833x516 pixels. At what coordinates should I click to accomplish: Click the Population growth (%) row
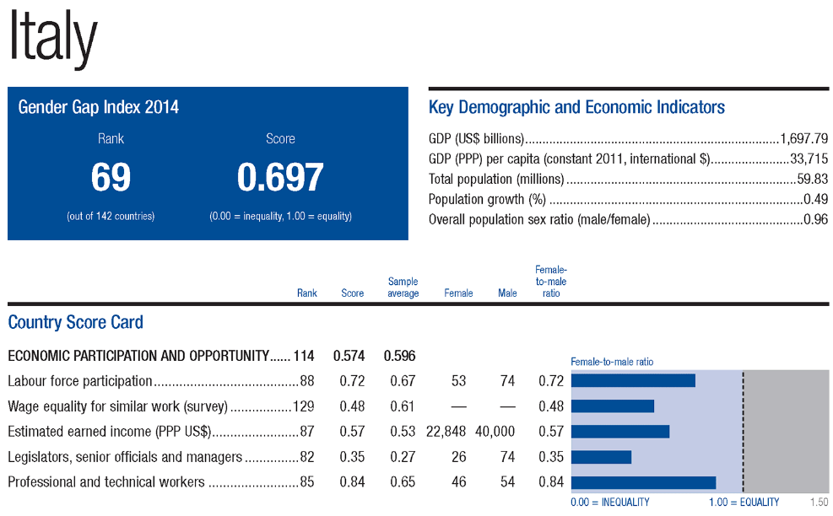click(628, 200)
